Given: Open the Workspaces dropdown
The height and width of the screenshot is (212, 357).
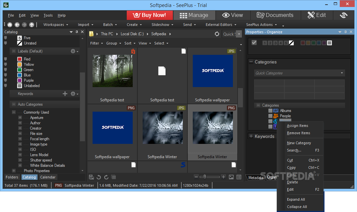Looking at the screenshot, I should tap(56, 25).
